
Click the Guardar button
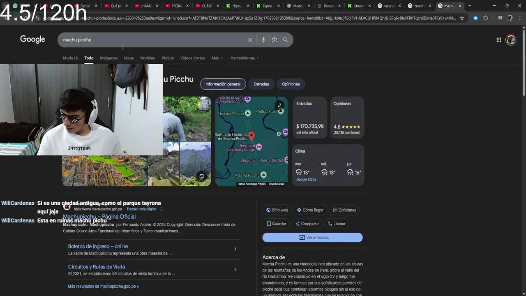[276, 224]
